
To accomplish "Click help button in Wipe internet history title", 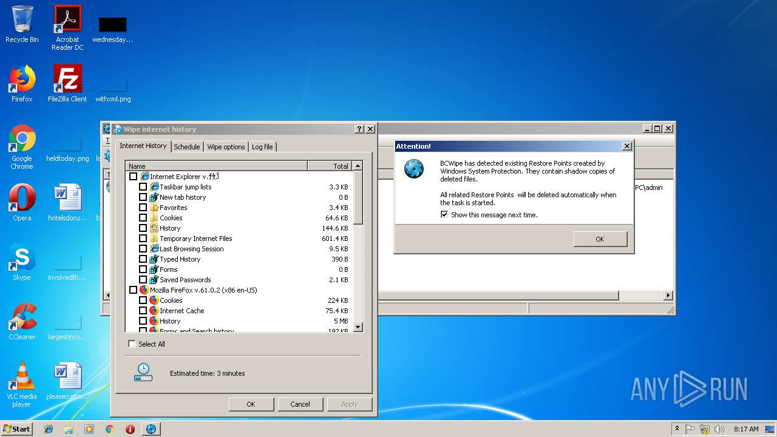I will (x=359, y=129).
